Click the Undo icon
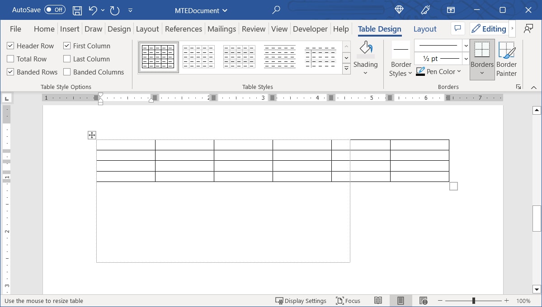The height and width of the screenshot is (307, 542). pyautogui.click(x=93, y=10)
